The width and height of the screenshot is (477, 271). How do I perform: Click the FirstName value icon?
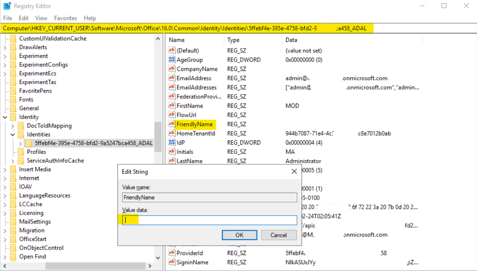pyautogui.click(x=172, y=106)
